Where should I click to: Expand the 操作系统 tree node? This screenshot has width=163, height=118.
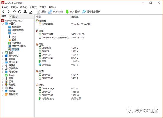click(x=3, y=56)
